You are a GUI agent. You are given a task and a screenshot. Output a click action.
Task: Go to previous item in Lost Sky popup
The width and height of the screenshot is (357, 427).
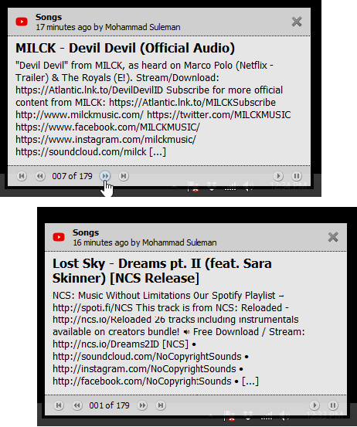(x=77, y=405)
